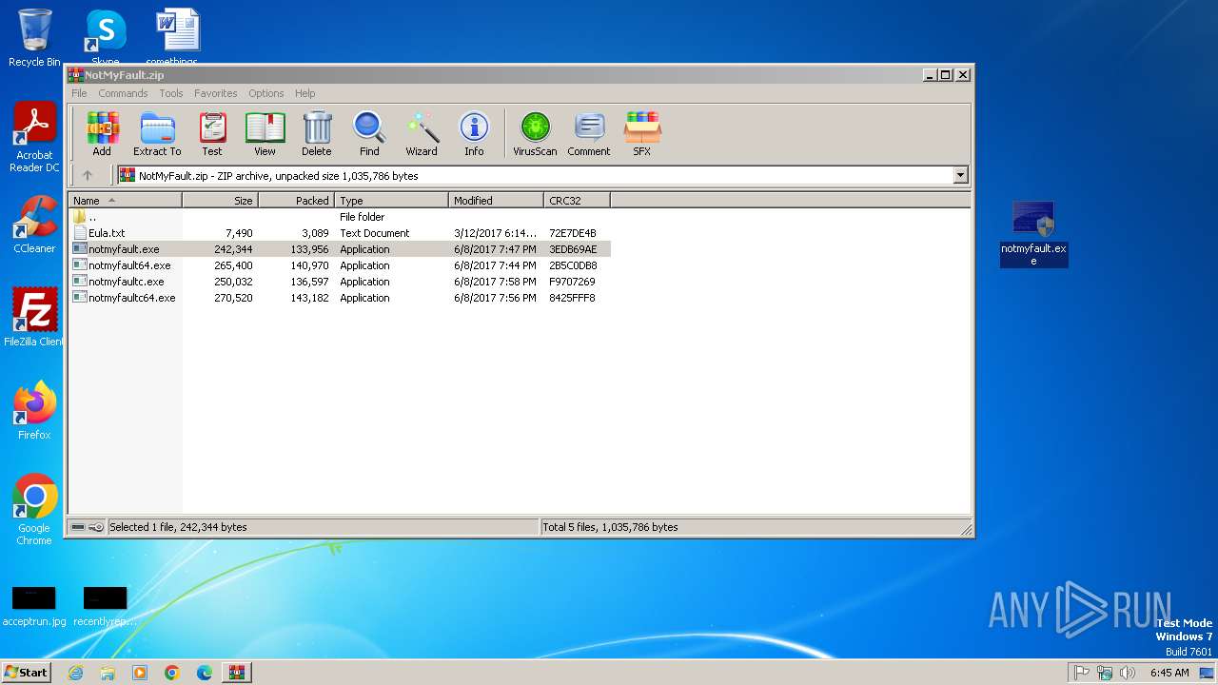This screenshot has height=685, width=1218.
Task: Open the Comment tool
Action: click(x=589, y=133)
